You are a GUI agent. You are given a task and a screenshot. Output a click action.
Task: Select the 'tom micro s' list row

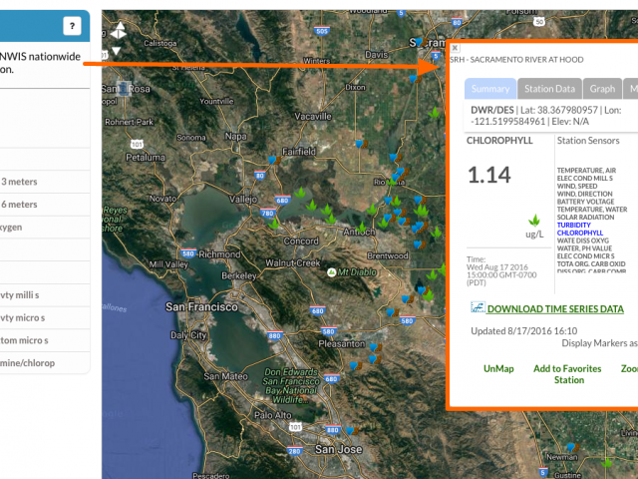pyautogui.click(x=45, y=340)
